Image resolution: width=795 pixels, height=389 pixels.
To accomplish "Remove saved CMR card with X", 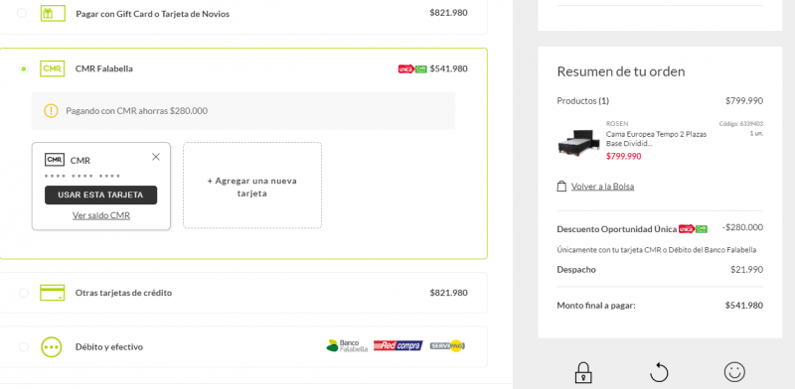I will pos(156,157).
